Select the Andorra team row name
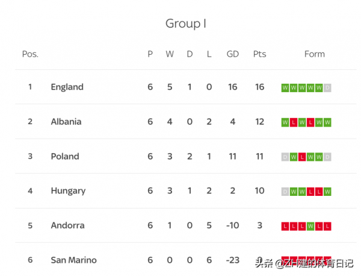This screenshot has width=361, height=276. tap(67, 225)
